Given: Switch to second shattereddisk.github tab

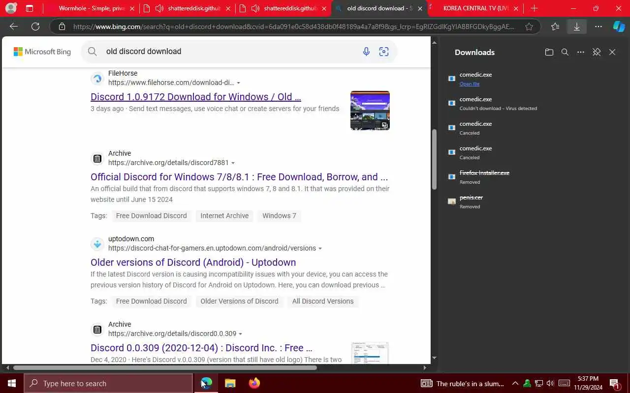Looking at the screenshot, I should point(283,8).
